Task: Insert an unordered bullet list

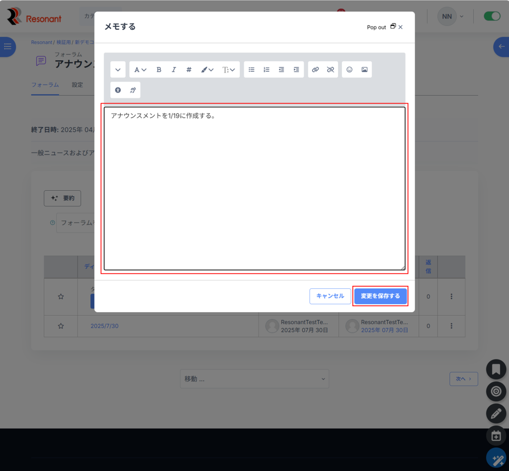Action: pyautogui.click(x=252, y=70)
